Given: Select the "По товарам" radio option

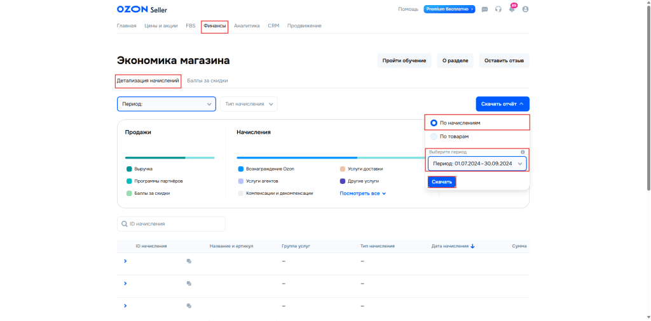Looking at the screenshot, I should [x=434, y=136].
